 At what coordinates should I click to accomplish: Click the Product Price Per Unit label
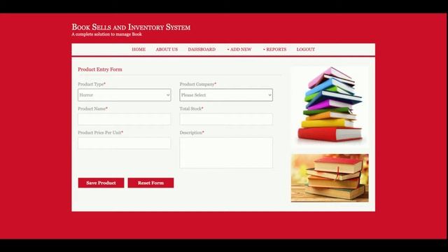pos(100,132)
